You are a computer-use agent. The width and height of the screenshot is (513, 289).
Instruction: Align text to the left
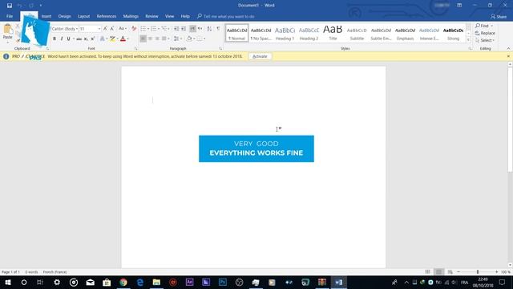(143, 39)
